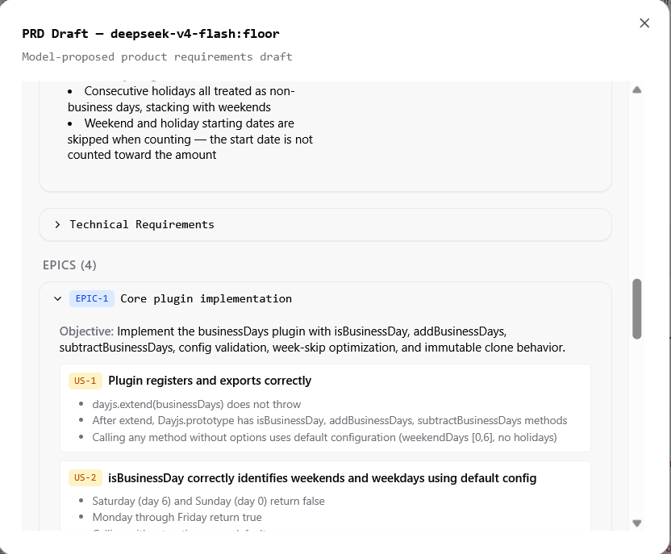This screenshot has width=671, height=554.
Task: Click the US-1 story badge
Action: click(85, 381)
